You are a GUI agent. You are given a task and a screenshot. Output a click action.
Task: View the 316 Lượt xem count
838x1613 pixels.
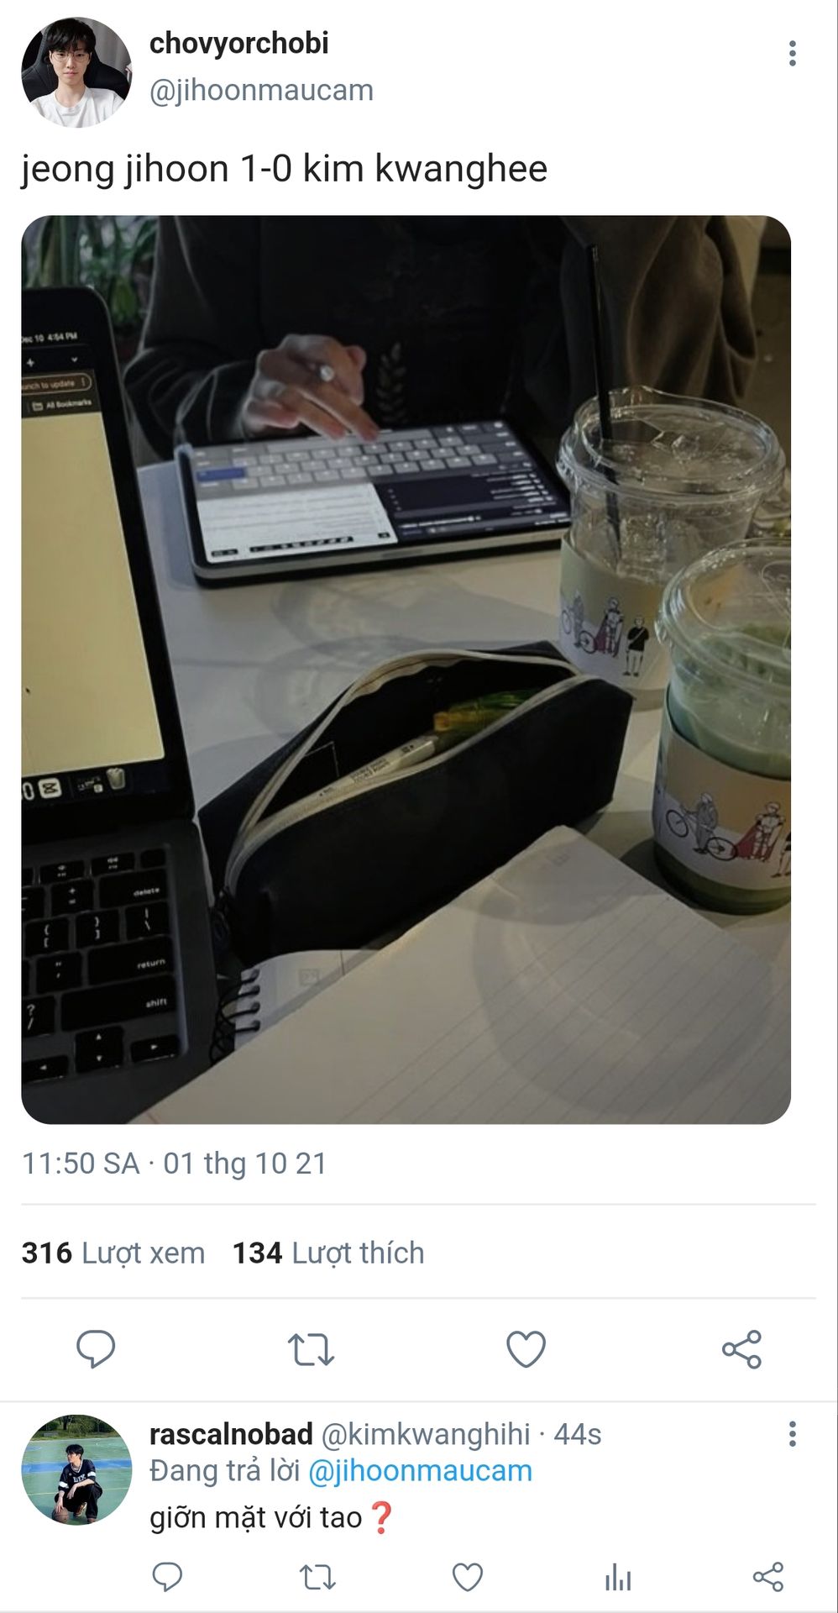coord(113,1253)
